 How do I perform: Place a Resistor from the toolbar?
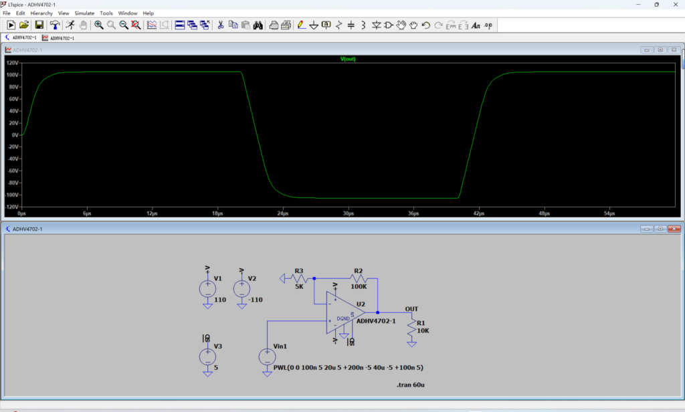[338, 25]
